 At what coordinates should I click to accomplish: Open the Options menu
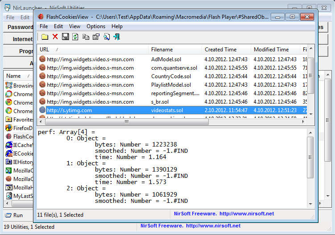[x=95, y=26]
